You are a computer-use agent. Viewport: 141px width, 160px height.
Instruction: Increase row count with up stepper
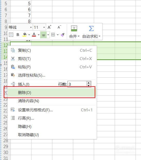point(89,83)
